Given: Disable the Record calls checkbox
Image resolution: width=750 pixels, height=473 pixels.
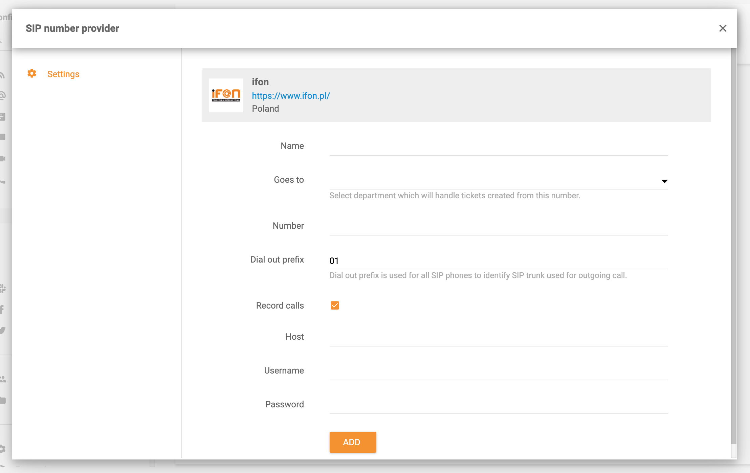Looking at the screenshot, I should click(x=335, y=305).
